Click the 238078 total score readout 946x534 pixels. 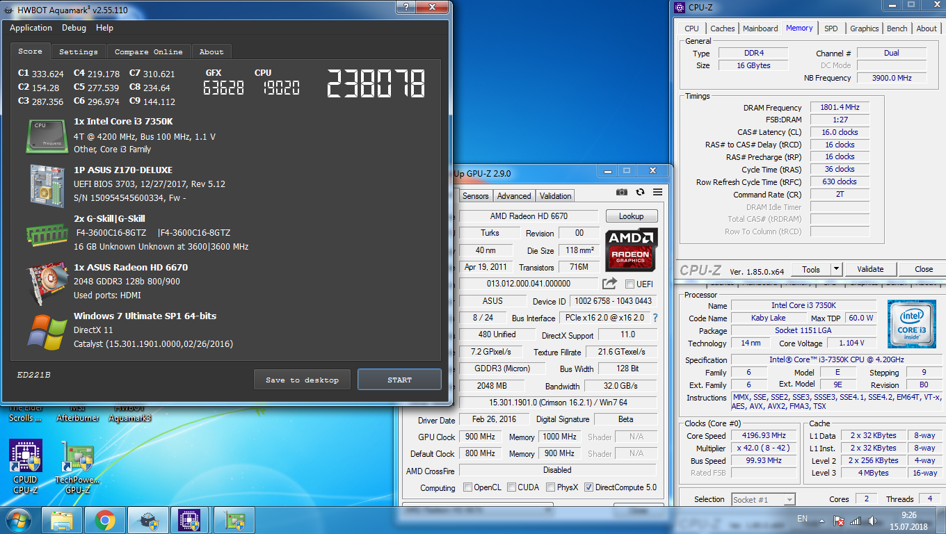376,84
